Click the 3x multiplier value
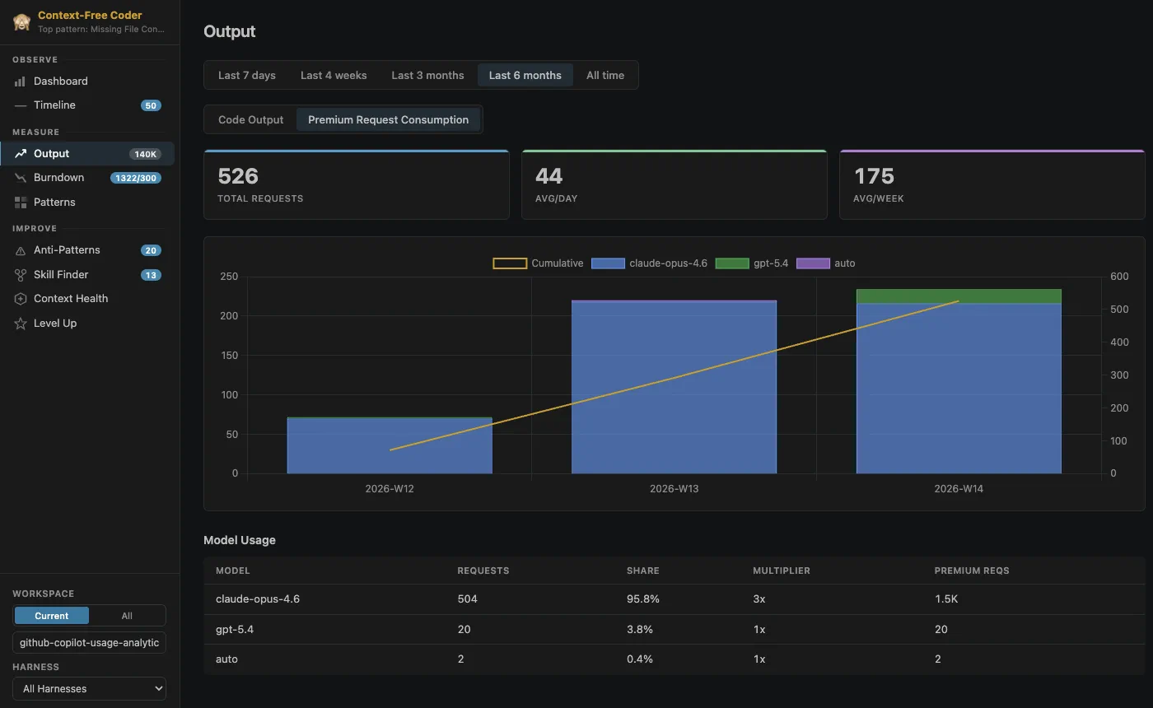Image resolution: width=1153 pixels, height=708 pixels. pyautogui.click(x=759, y=599)
